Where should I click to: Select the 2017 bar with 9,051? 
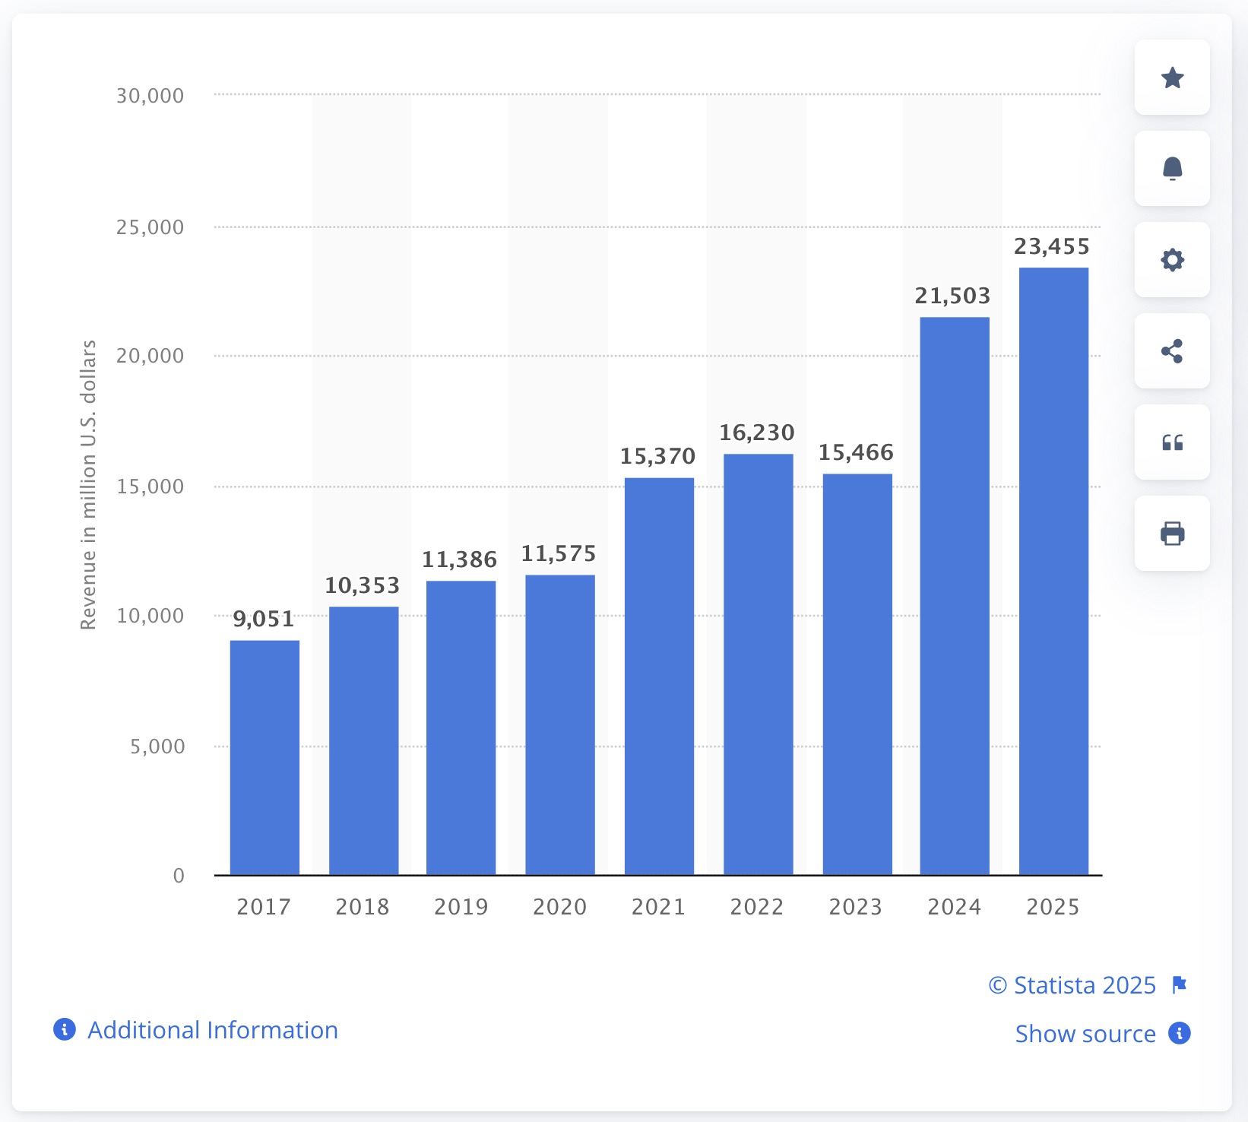tap(264, 757)
